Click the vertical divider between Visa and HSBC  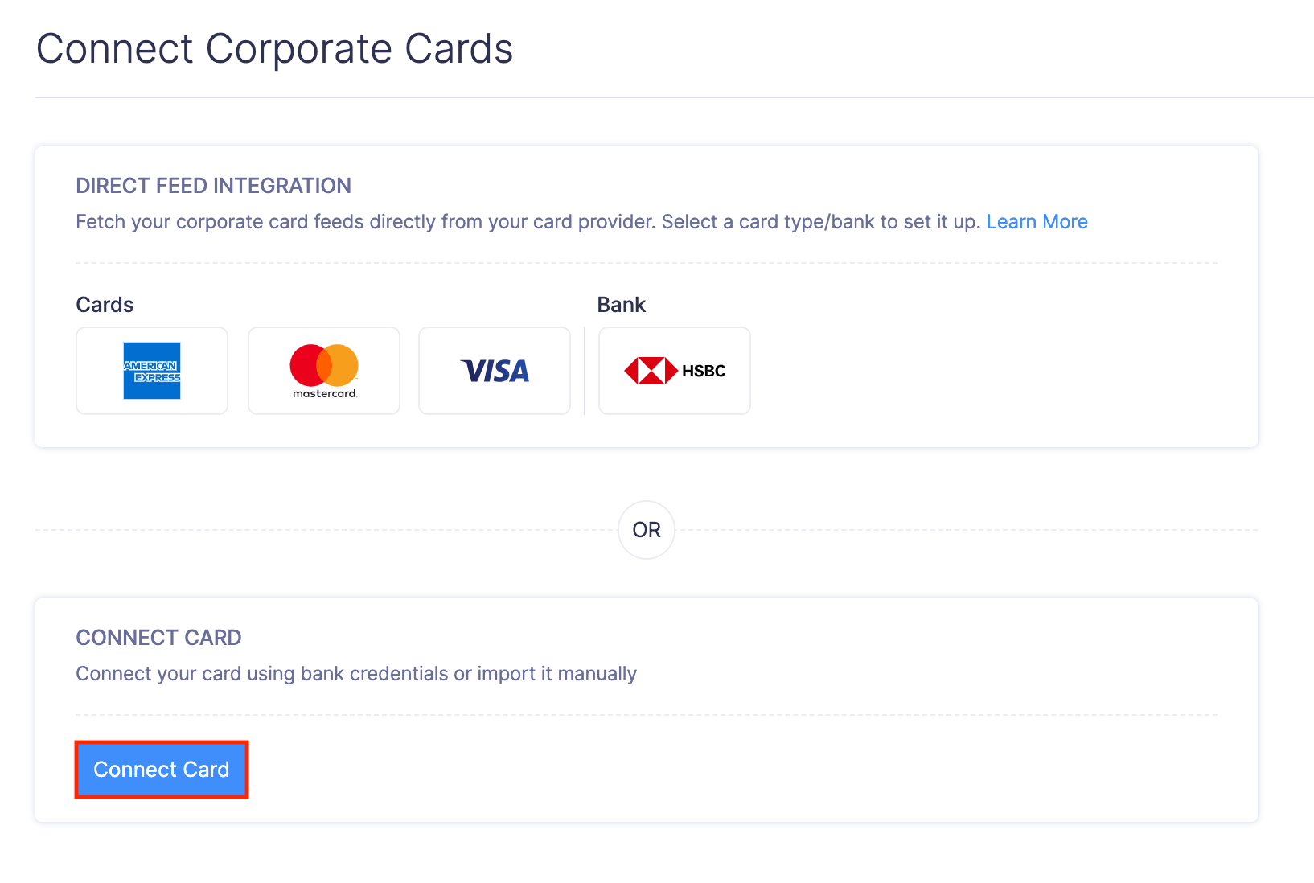(585, 371)
